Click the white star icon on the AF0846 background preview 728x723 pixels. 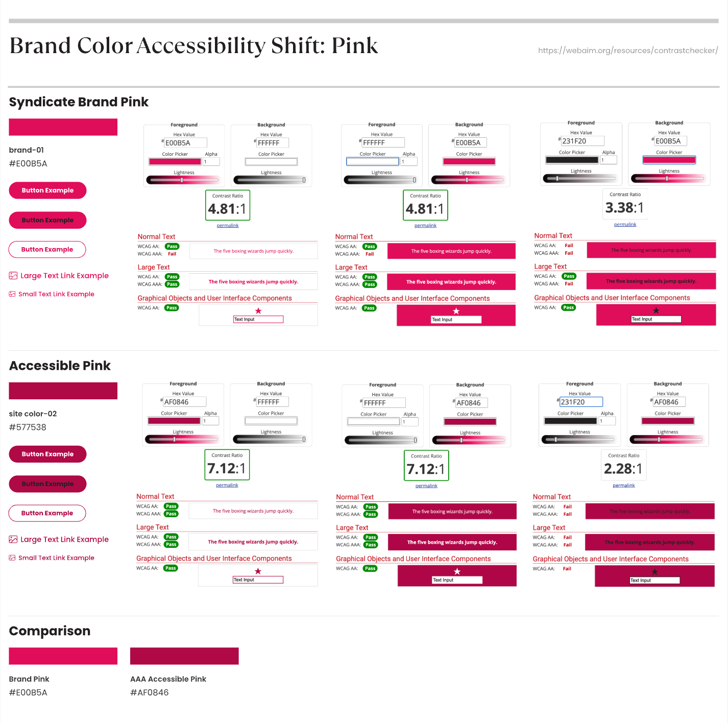pos(457,571)
